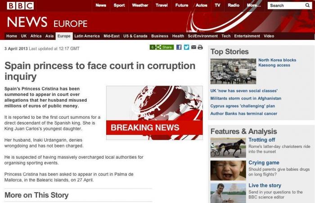Print the page using printer icon
Viewport: 315px width, 203px height.
pos(200,47)
